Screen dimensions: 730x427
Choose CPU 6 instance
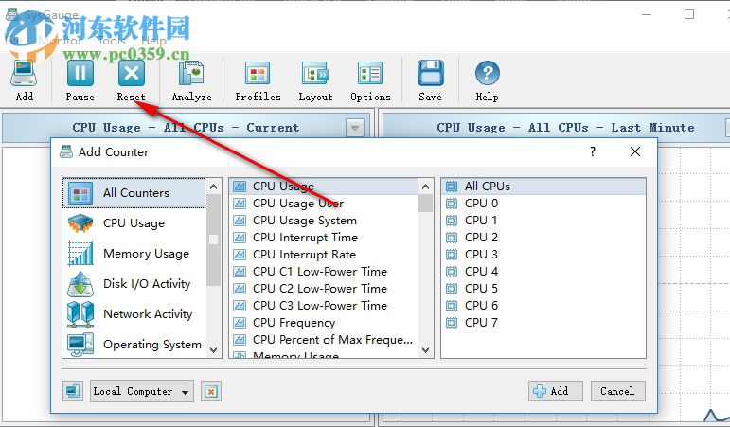click(543, 306)
